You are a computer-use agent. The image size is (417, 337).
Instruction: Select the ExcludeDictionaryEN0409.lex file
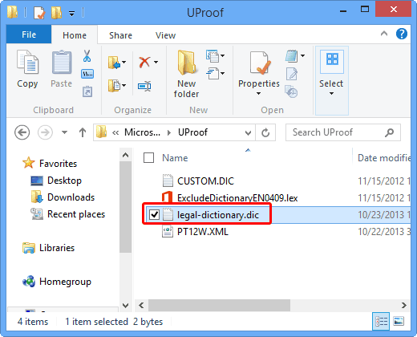tap(237, 198)
